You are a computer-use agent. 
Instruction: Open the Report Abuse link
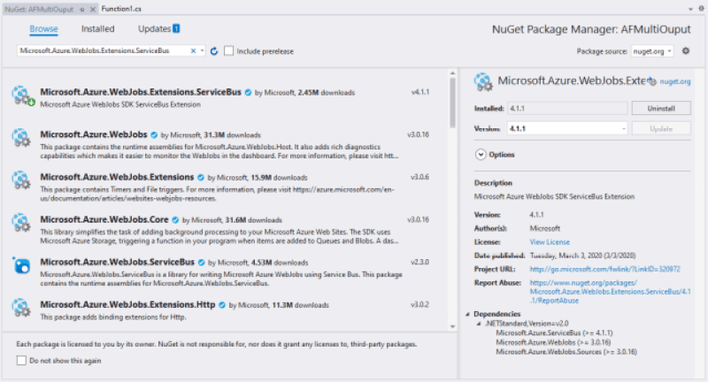click(610, 292)
